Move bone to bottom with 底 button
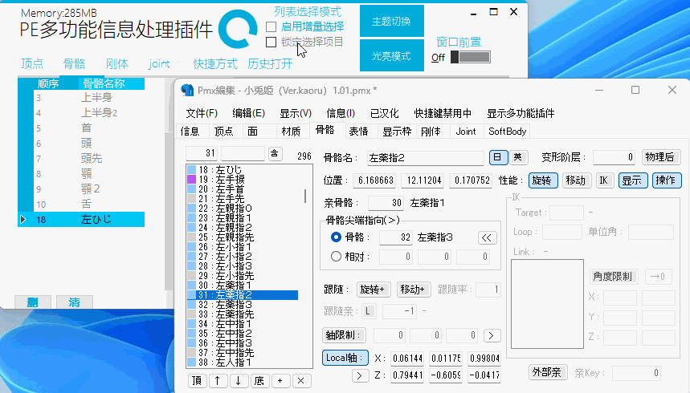Image resolution: width=690 pixels, height=393 pixels. point(259,380)
